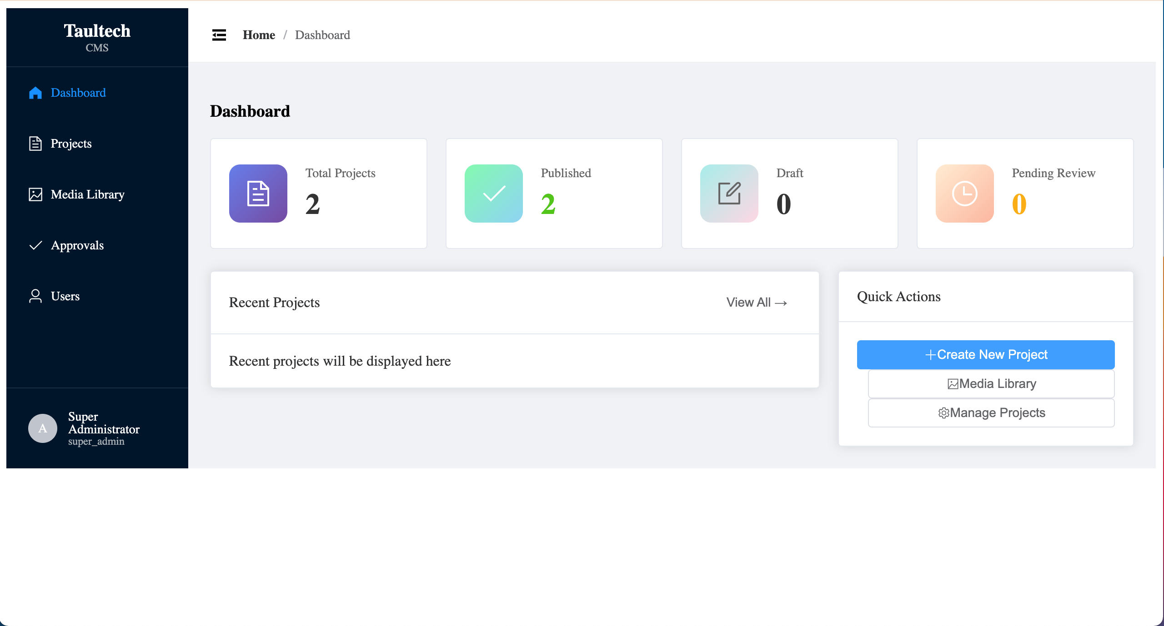
Task: Click the Recent Projects card heading
Action: click(275, 303)
